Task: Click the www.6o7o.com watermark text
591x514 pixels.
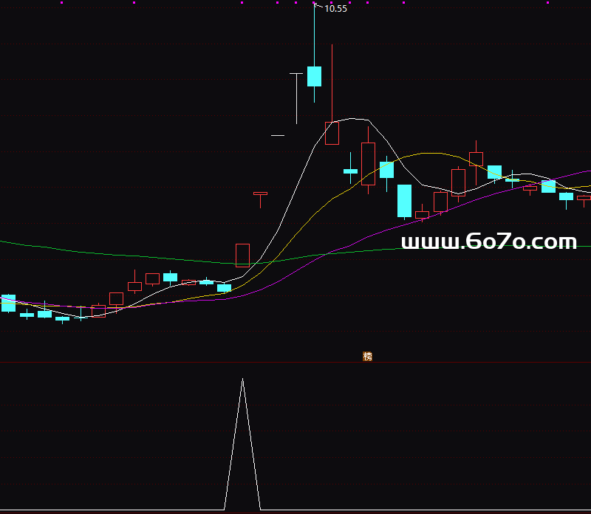Action: (x=488, y=241)
